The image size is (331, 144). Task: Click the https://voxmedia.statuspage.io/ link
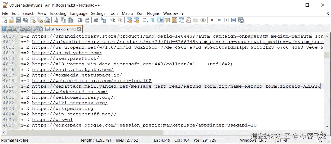click(x=77, y=75)
